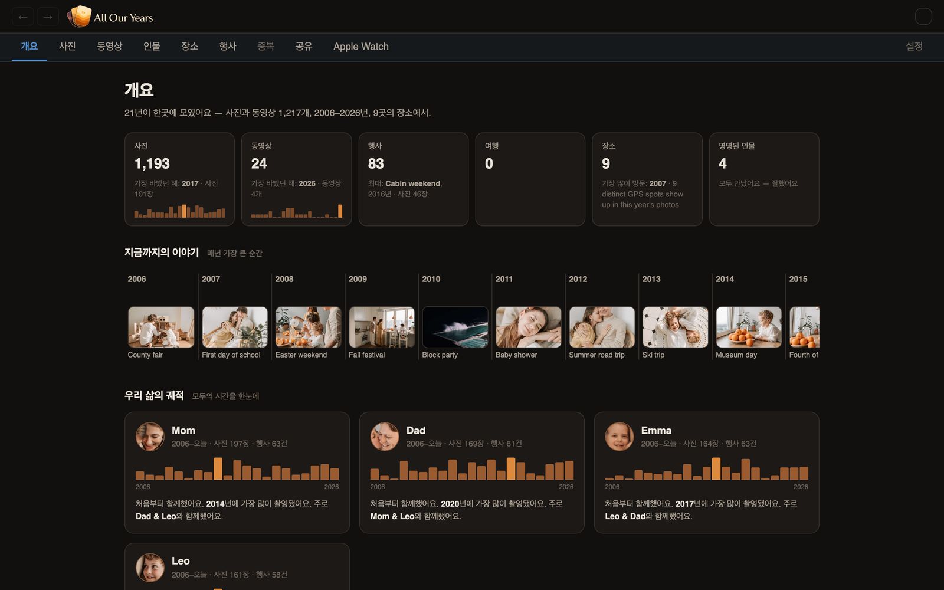The height and width of the screenshot is (590, 944).
Task: Open the County fair thumbnail
Action: (x=161, y=327)
